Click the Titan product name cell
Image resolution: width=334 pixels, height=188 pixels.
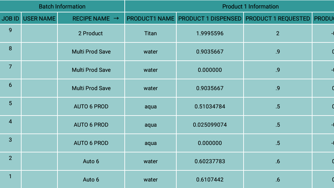[x=151, y=33]
